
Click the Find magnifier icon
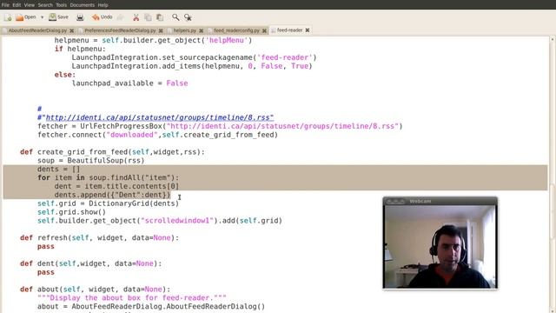click(175, 17)
